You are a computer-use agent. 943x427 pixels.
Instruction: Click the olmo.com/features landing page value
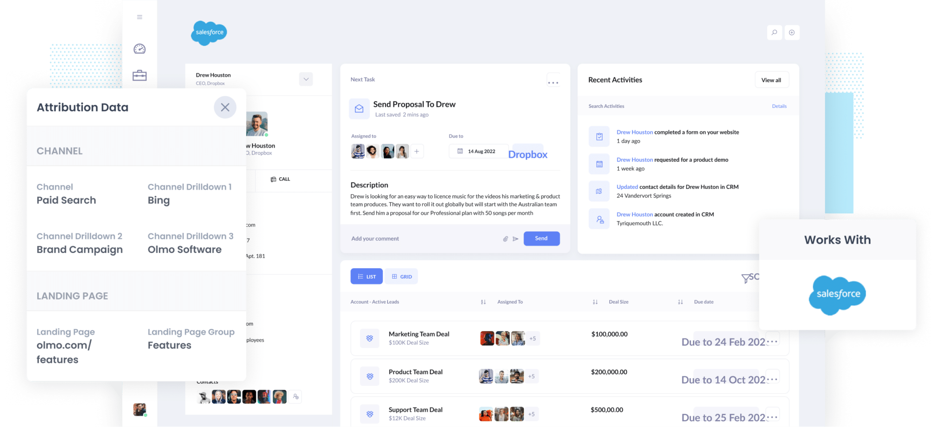point(64,352)
